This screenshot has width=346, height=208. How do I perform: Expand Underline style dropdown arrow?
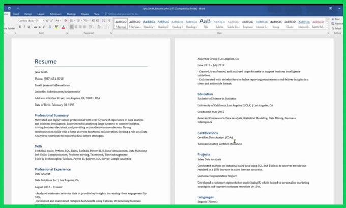pos(32,27)
